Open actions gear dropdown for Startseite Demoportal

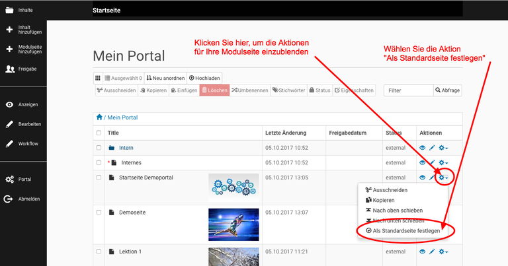pyautogui.click(x=443, y=178)
